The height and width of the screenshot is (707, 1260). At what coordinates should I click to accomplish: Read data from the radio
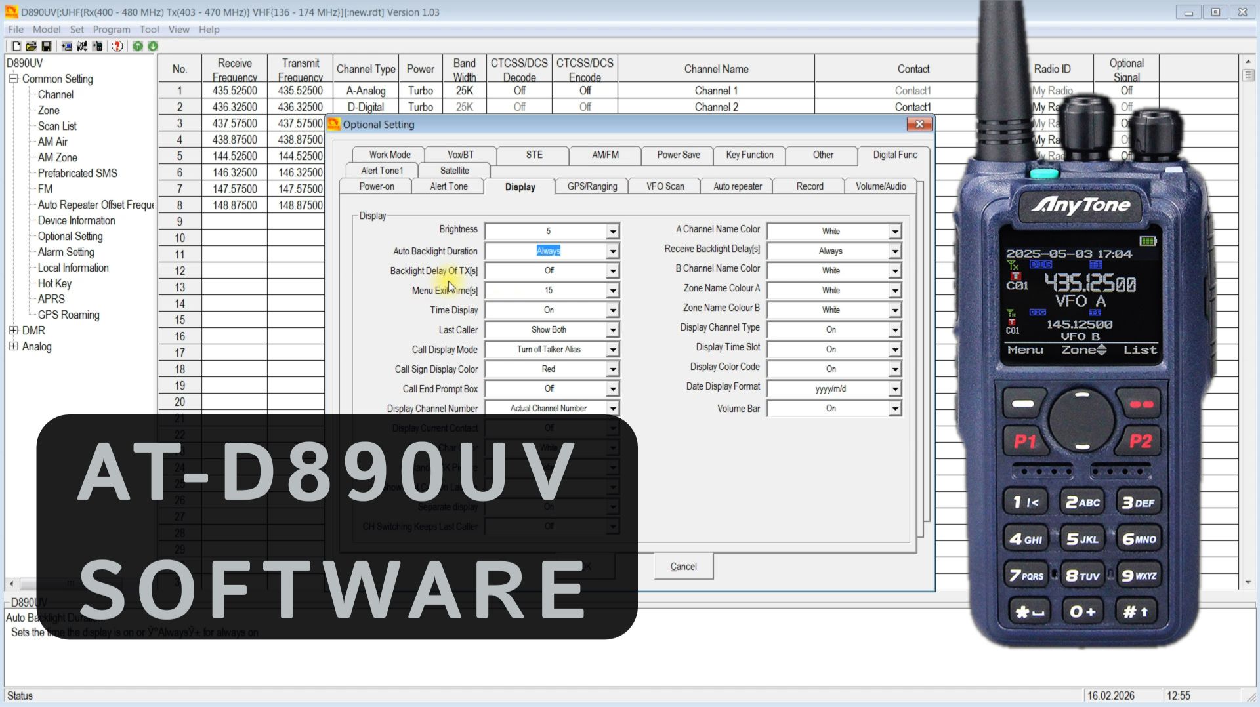tap(66, 46)
